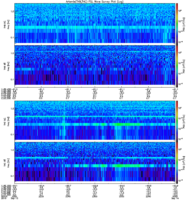Click the 'PSD [nT²/Hz]' label of THC B∥ color bar
Image resolution: width=187 pixels, height=200 pixels.
tap(184, 163)
